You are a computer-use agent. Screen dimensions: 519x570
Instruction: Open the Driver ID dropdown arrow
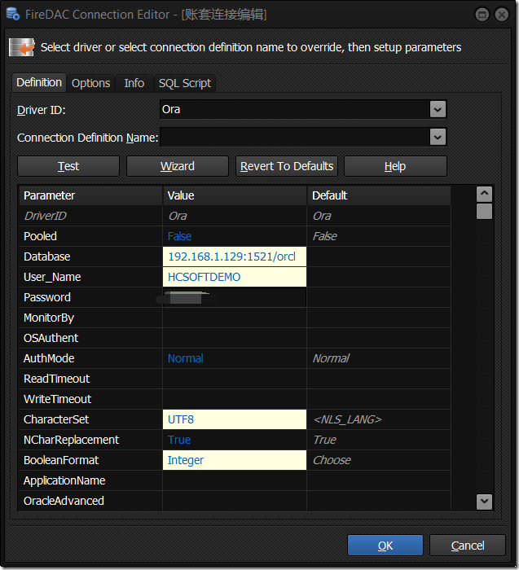click(x=438, y=109)
